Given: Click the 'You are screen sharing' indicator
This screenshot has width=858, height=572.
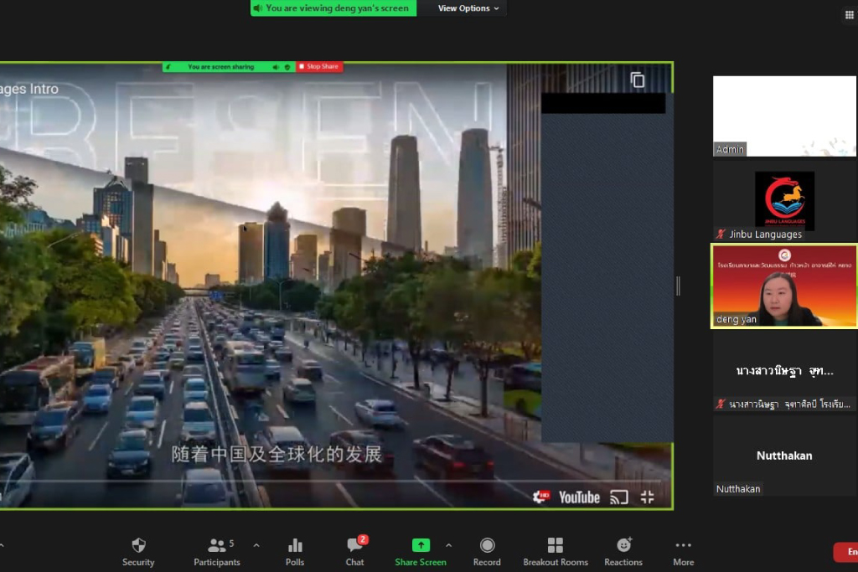Looking at the screenshot, I should pos(221,67).
